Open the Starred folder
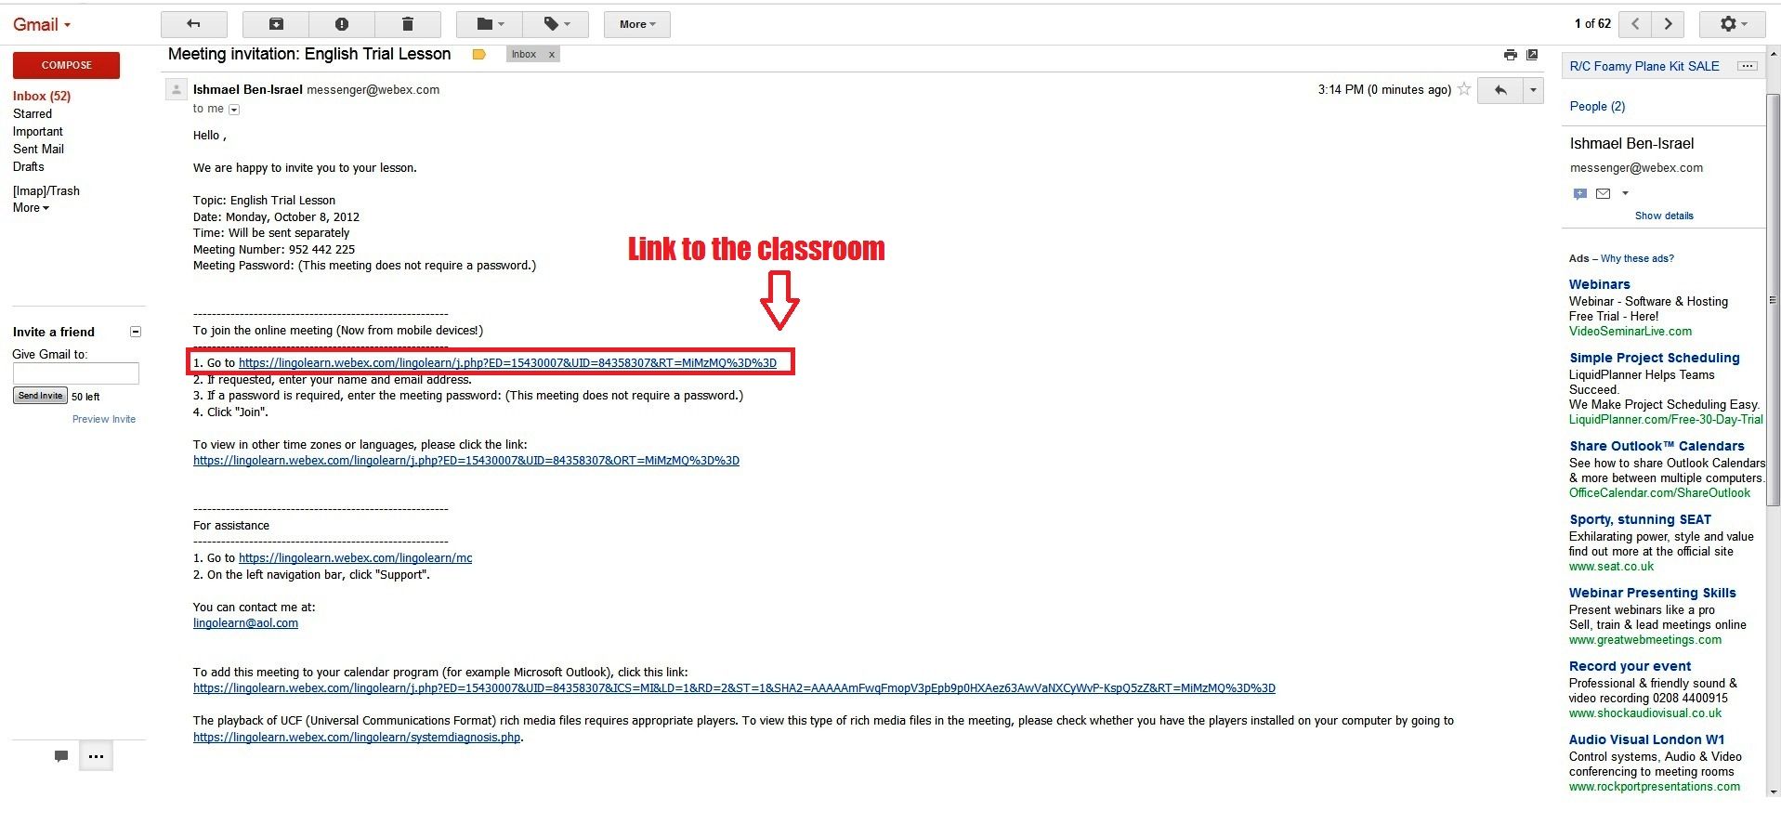The image size is (1781, 837). pyautogui.click(x=33, y=113)
